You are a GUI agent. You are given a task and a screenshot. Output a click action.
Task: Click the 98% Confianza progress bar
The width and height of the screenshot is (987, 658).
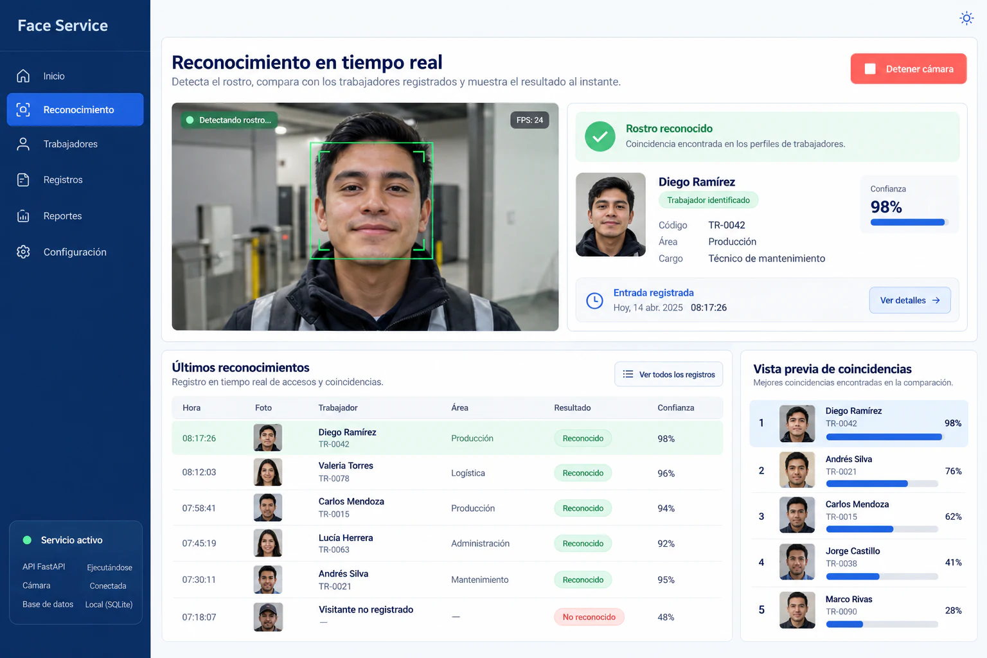[909, 222]
